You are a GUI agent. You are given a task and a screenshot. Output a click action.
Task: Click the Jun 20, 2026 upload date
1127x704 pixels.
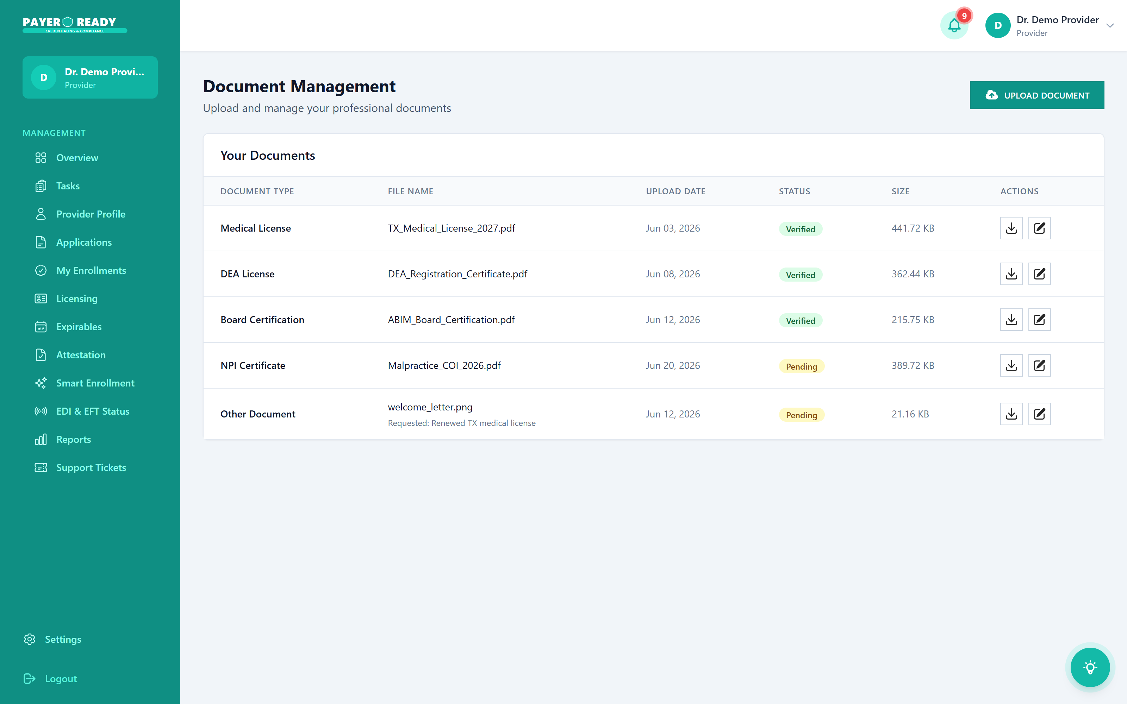(x=672, y=365)
